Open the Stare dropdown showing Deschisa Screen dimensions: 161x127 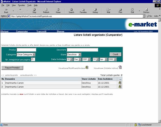click(80, 55)
